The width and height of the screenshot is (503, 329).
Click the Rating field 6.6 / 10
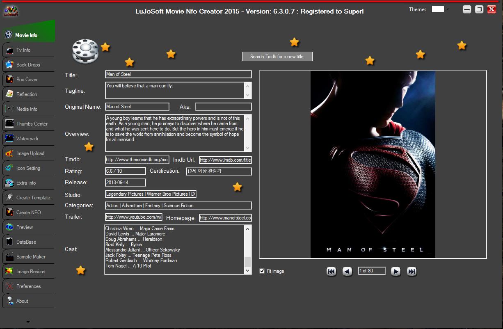pyautogui.click(x=125, y=171)
